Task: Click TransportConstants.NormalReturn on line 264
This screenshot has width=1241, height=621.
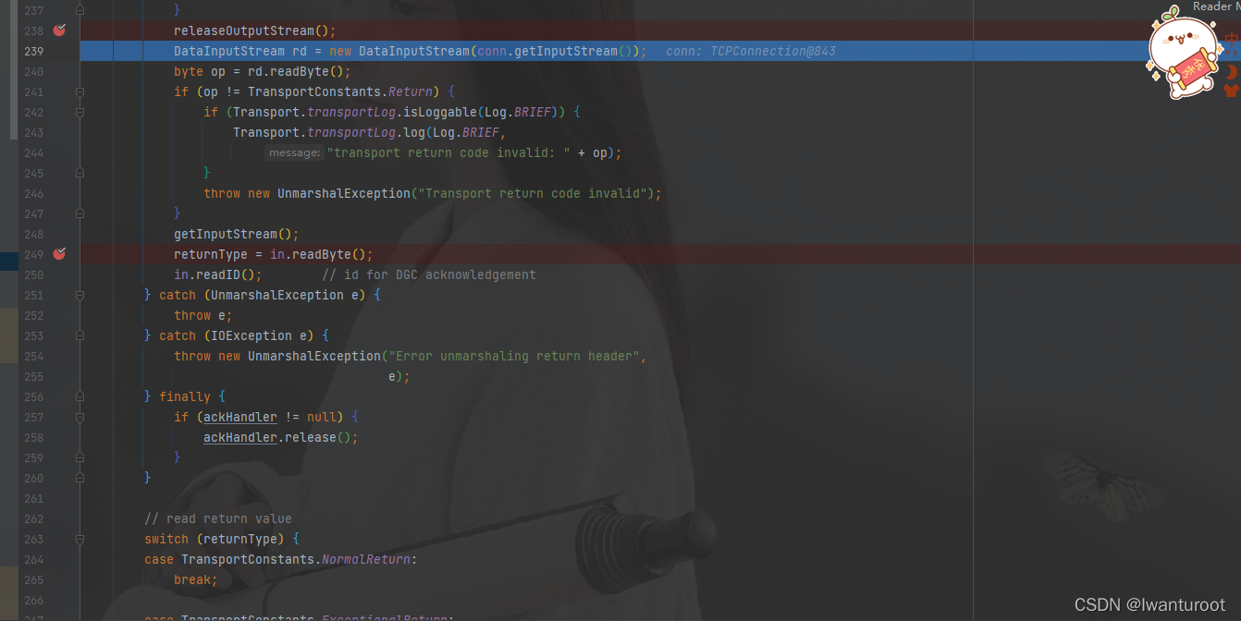Action: (x=296, y=559)
